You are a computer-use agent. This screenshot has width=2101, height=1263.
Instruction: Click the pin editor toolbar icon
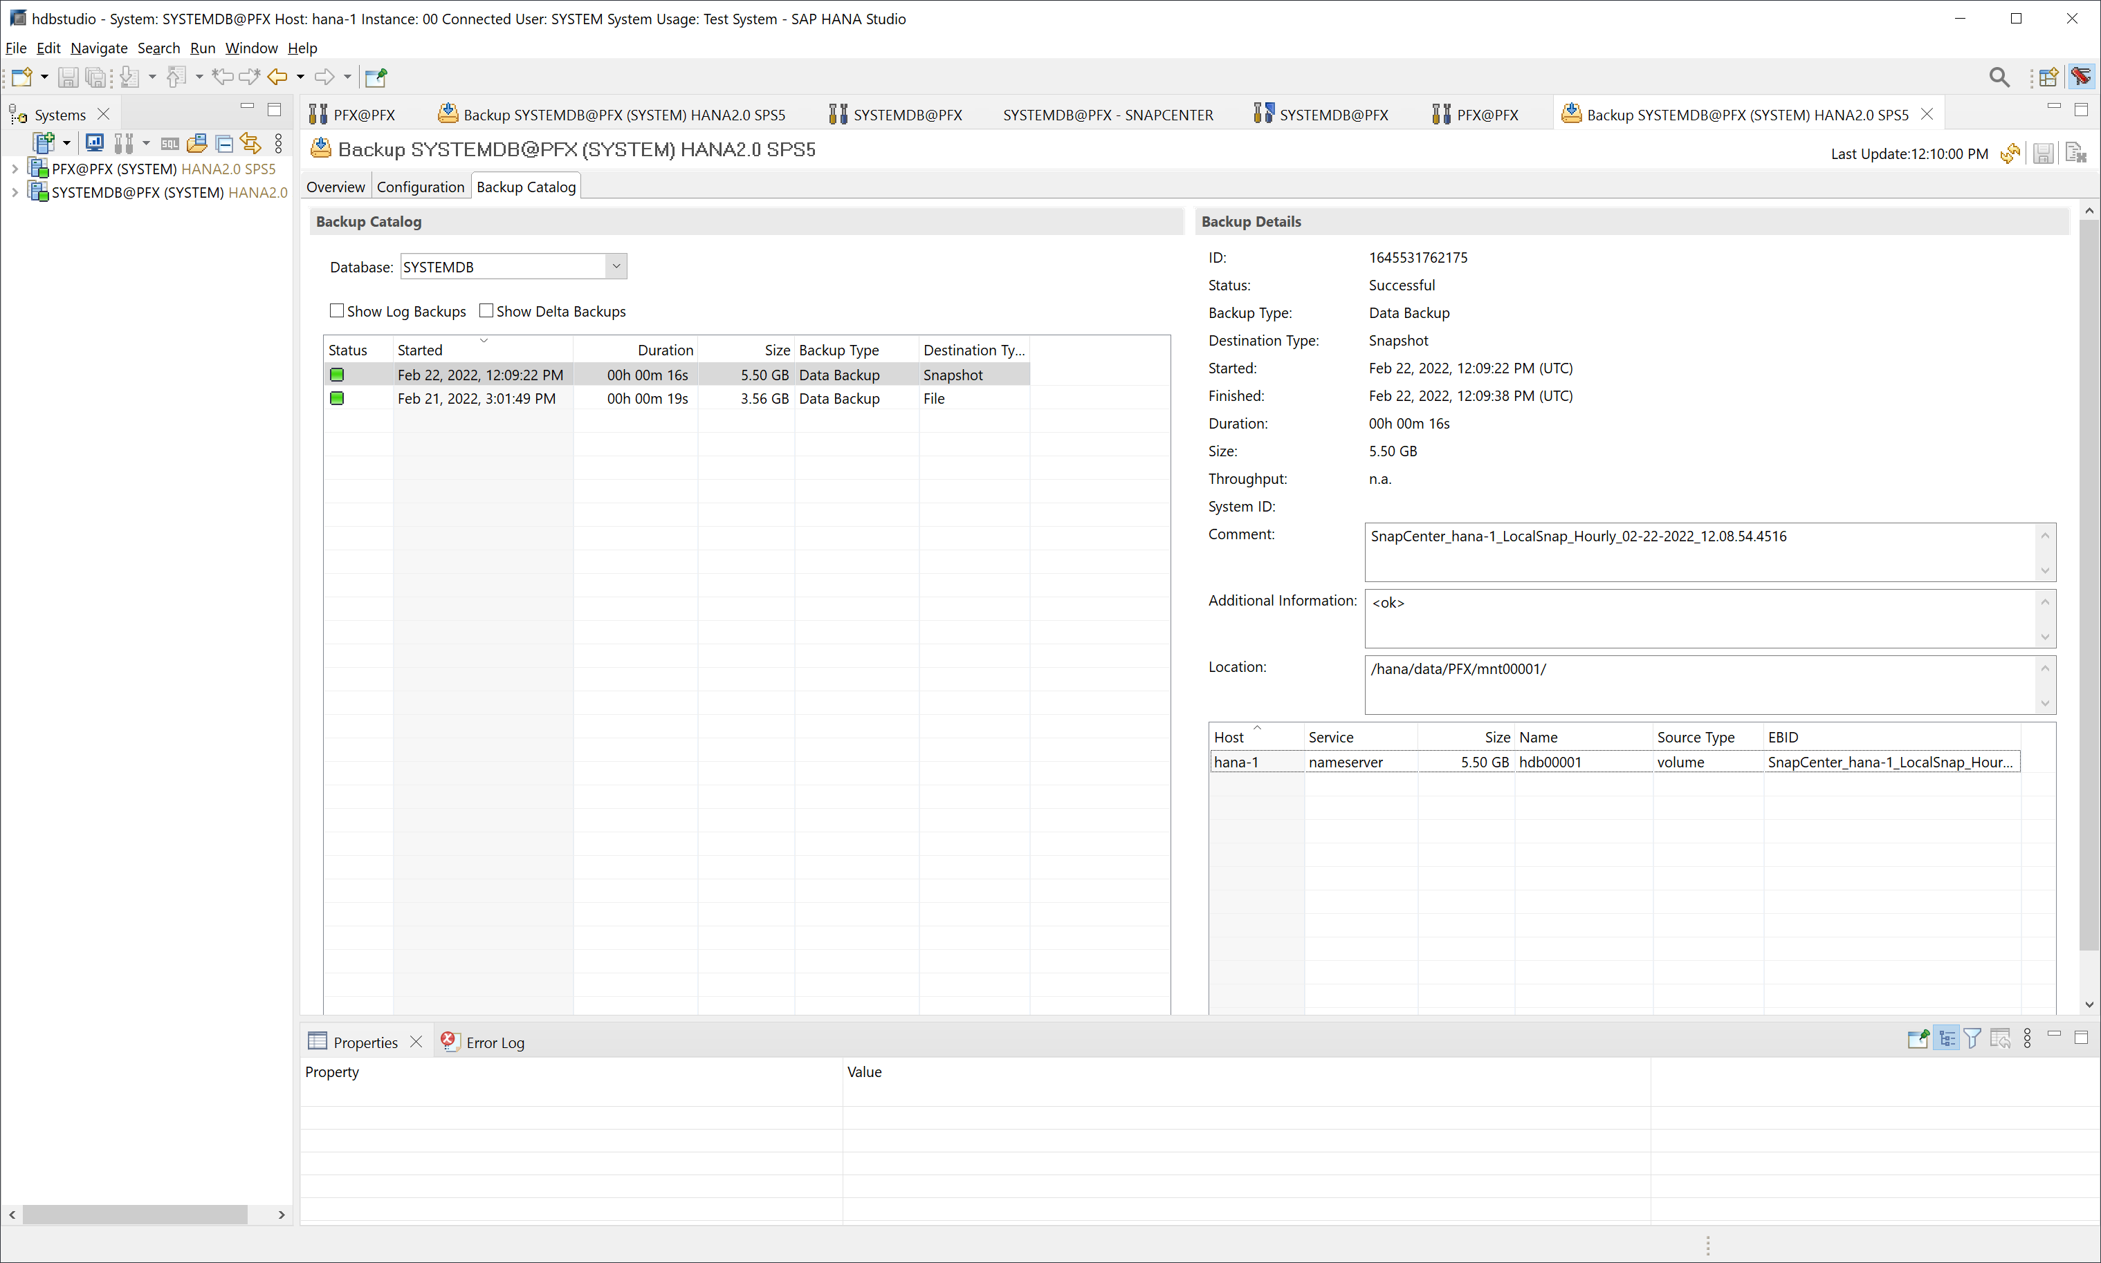click(376, 77)
